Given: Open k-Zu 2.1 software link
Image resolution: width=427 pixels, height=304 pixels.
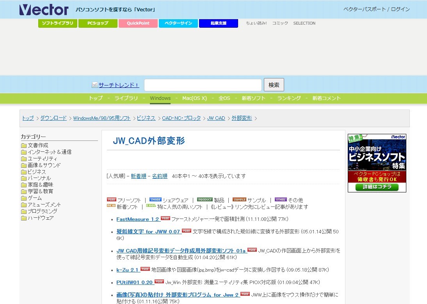Looking at the screenshot, I should click(128, 270).
